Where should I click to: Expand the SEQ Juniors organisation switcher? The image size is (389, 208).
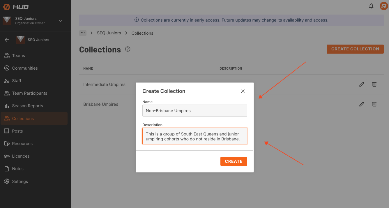click(x=61, y=21)
